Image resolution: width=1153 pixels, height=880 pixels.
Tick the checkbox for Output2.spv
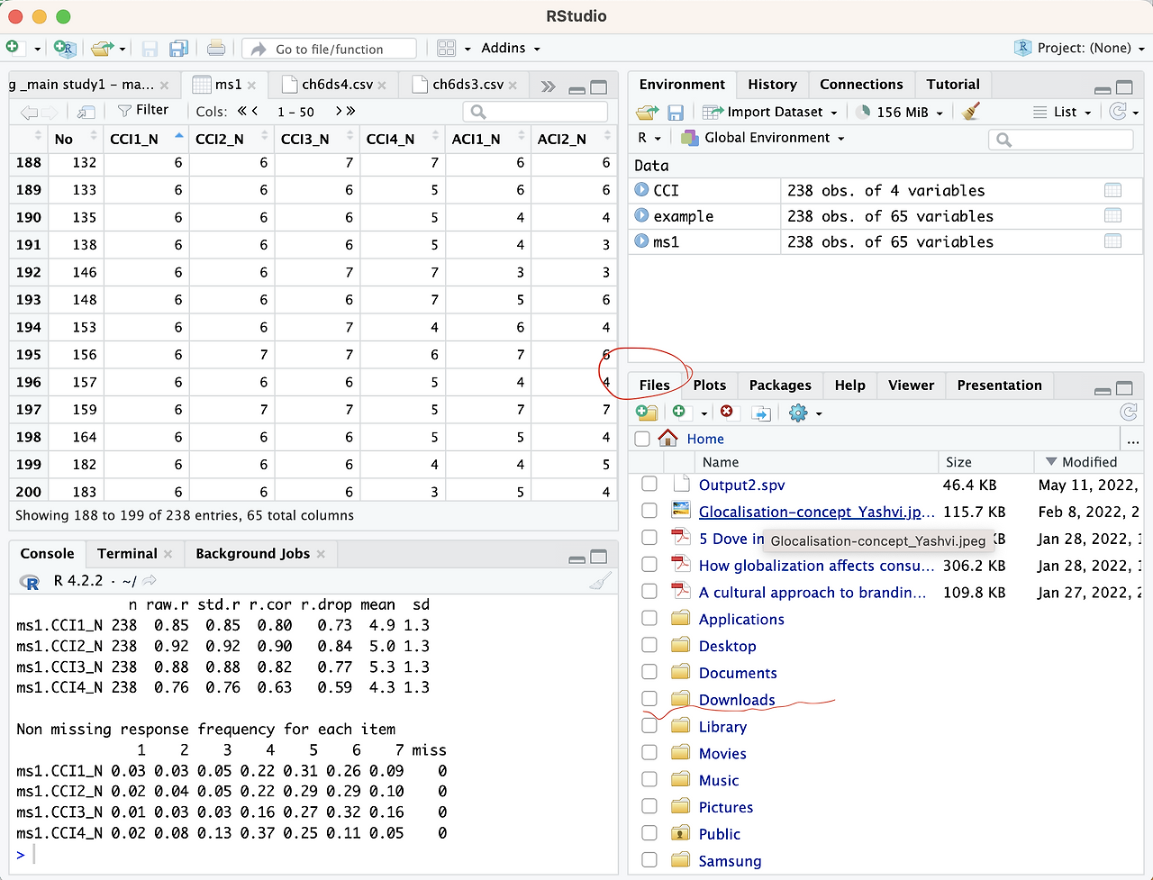pos(649,484)
